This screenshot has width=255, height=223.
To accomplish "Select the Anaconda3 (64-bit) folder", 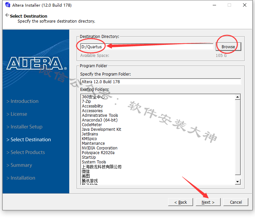I will point(100,120).
